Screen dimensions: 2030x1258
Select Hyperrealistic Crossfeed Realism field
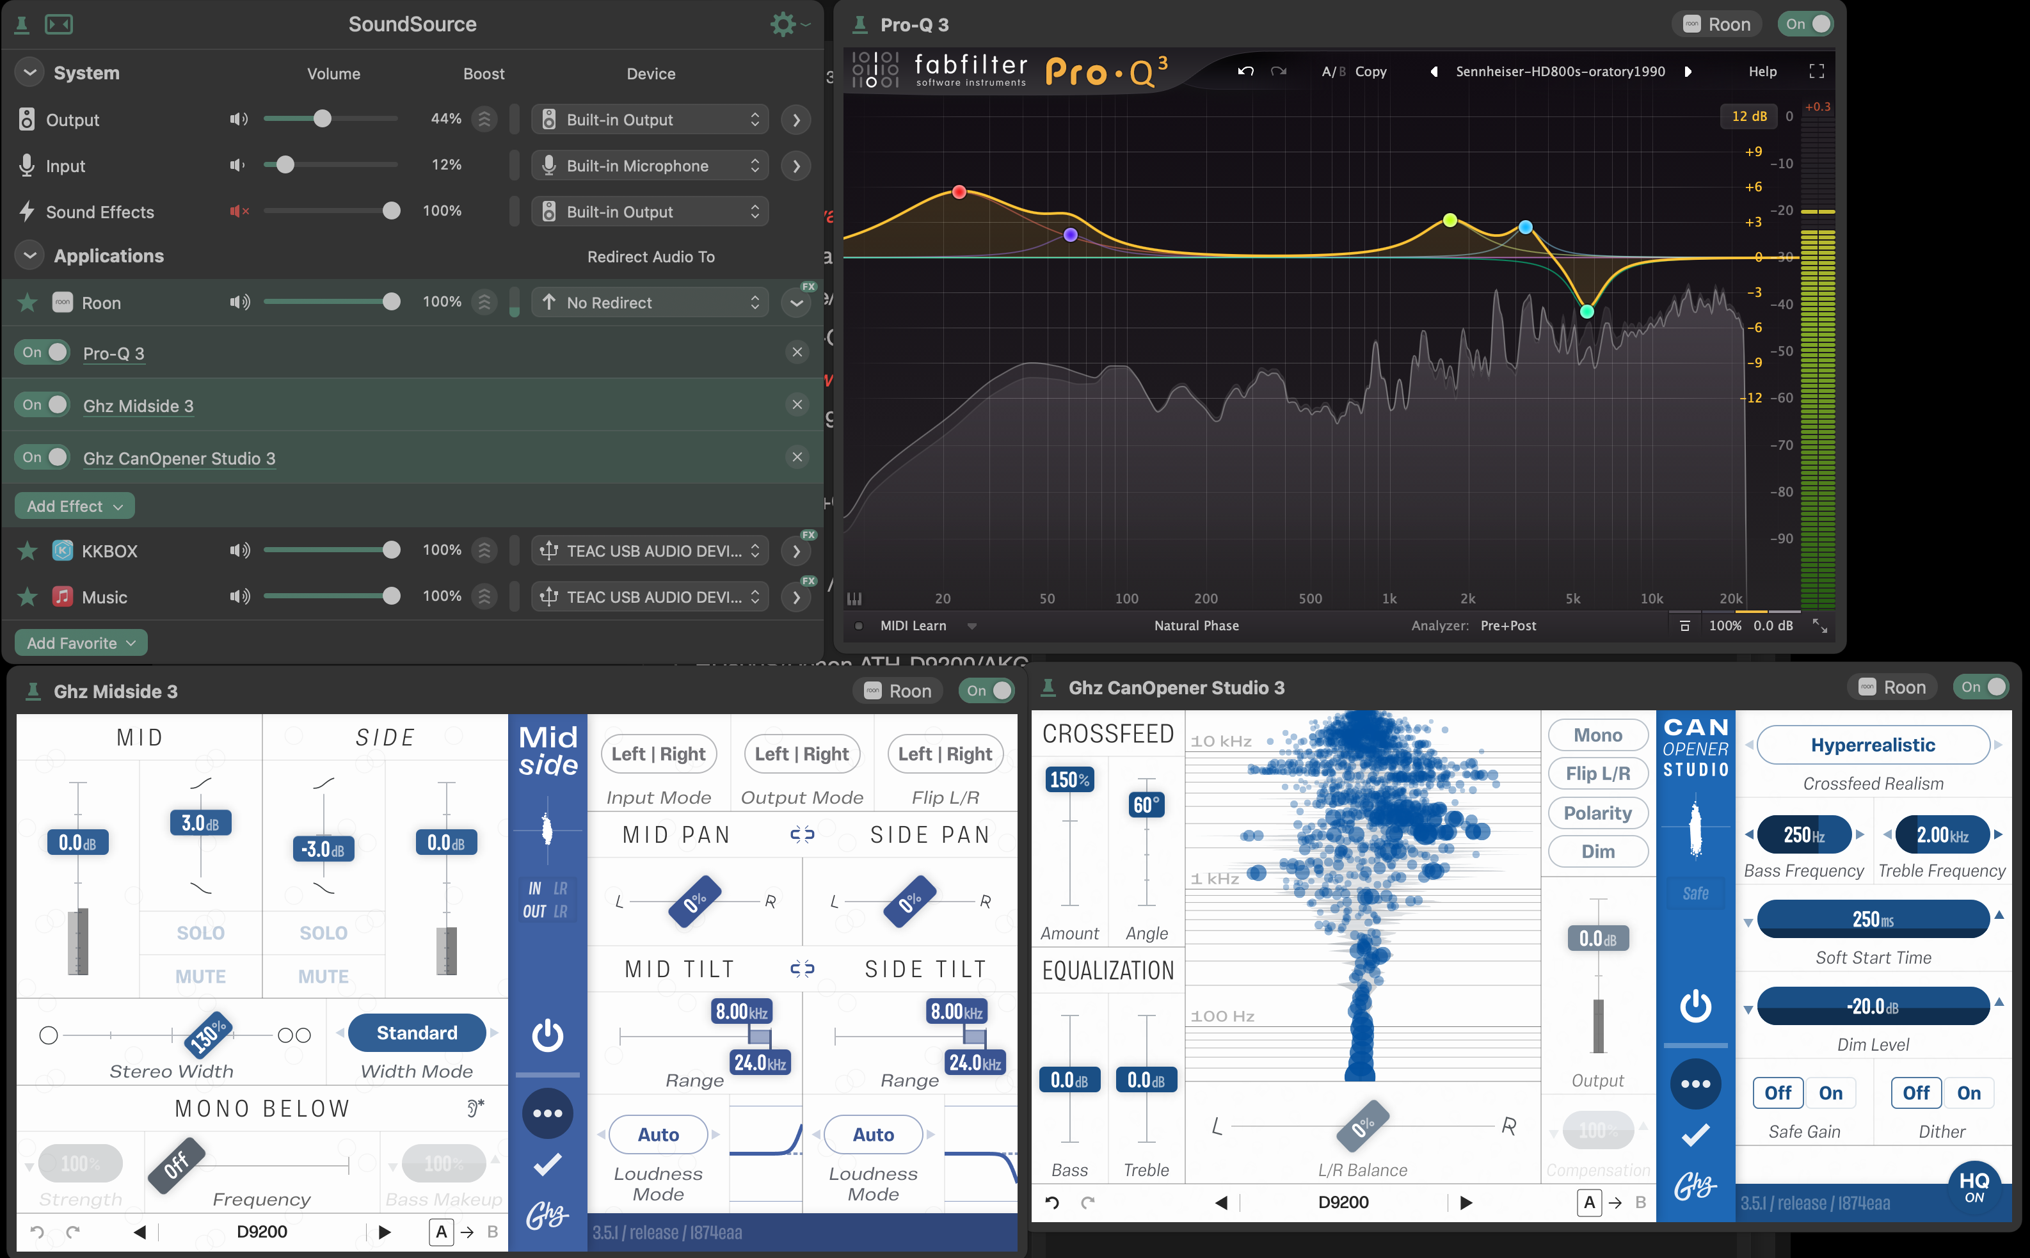[1873, 745]
